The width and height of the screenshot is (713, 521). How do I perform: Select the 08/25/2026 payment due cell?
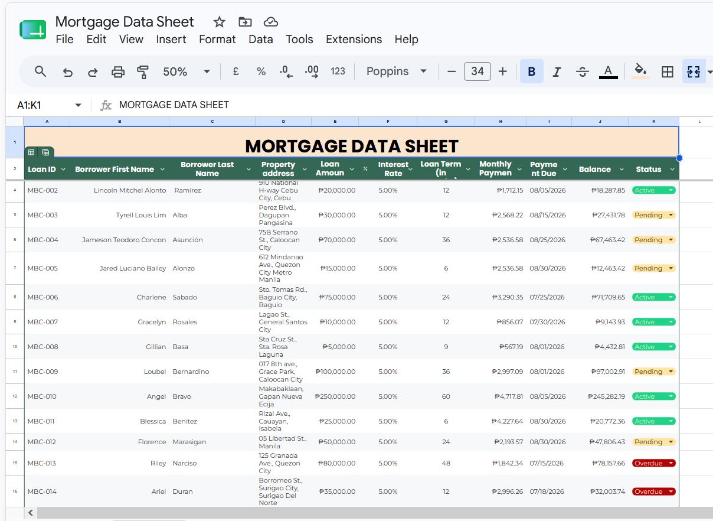coord(549,240)
